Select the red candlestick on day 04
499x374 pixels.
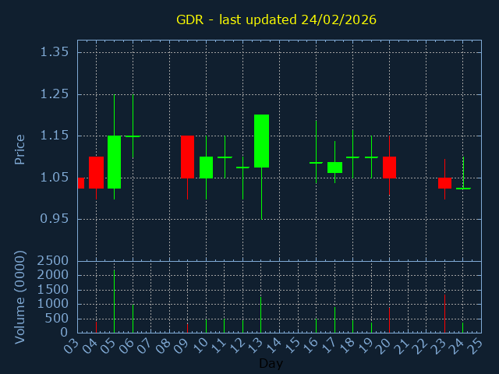coord(96,172)
